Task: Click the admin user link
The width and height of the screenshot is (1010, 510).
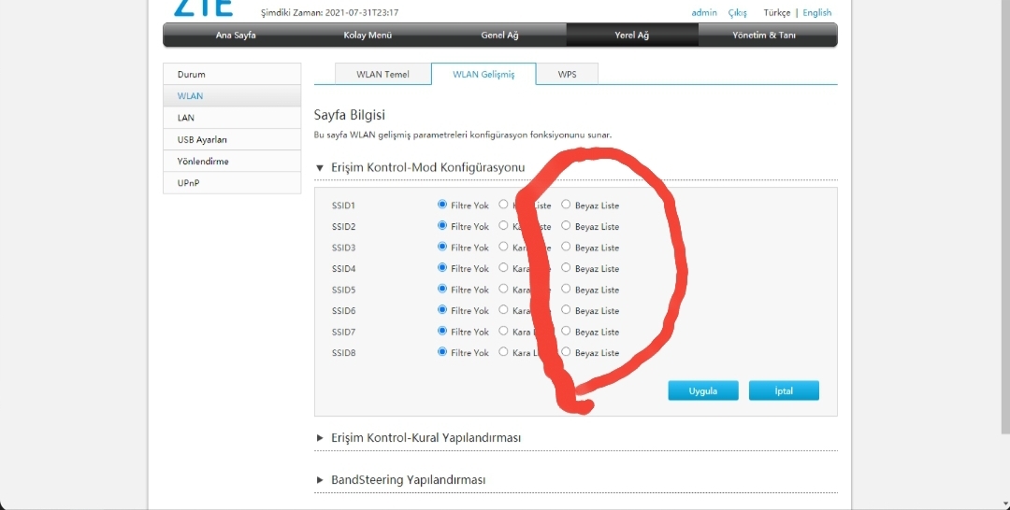Action: pyautogui.click(x=704, y=13)
